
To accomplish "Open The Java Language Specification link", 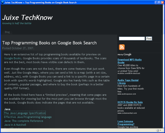I will pos(25,113).
